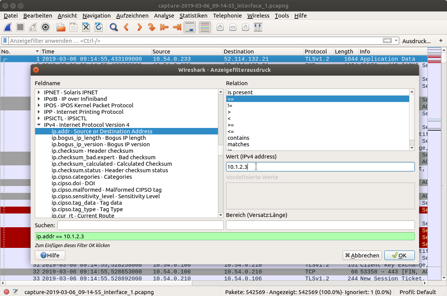The height and width of the screenshot is (296, 447).
Task: Go to the previous packet arrow
Action: [x=126, y=27]
